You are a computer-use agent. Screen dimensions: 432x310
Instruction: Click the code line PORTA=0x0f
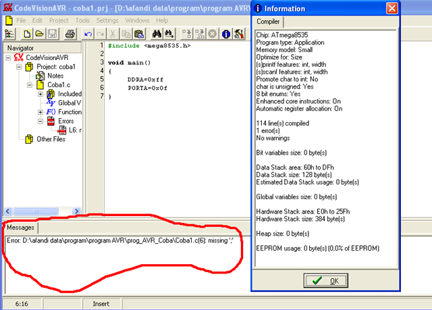[147, 88]
